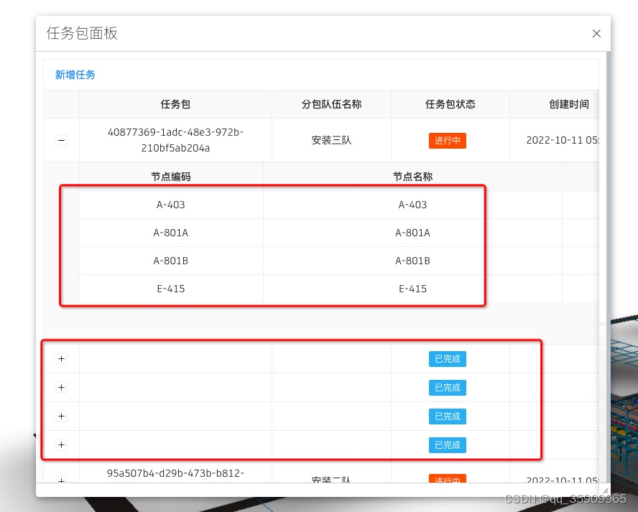Screen dimensions: 638x512
Task: Click node name E-415
Action: 412,289
